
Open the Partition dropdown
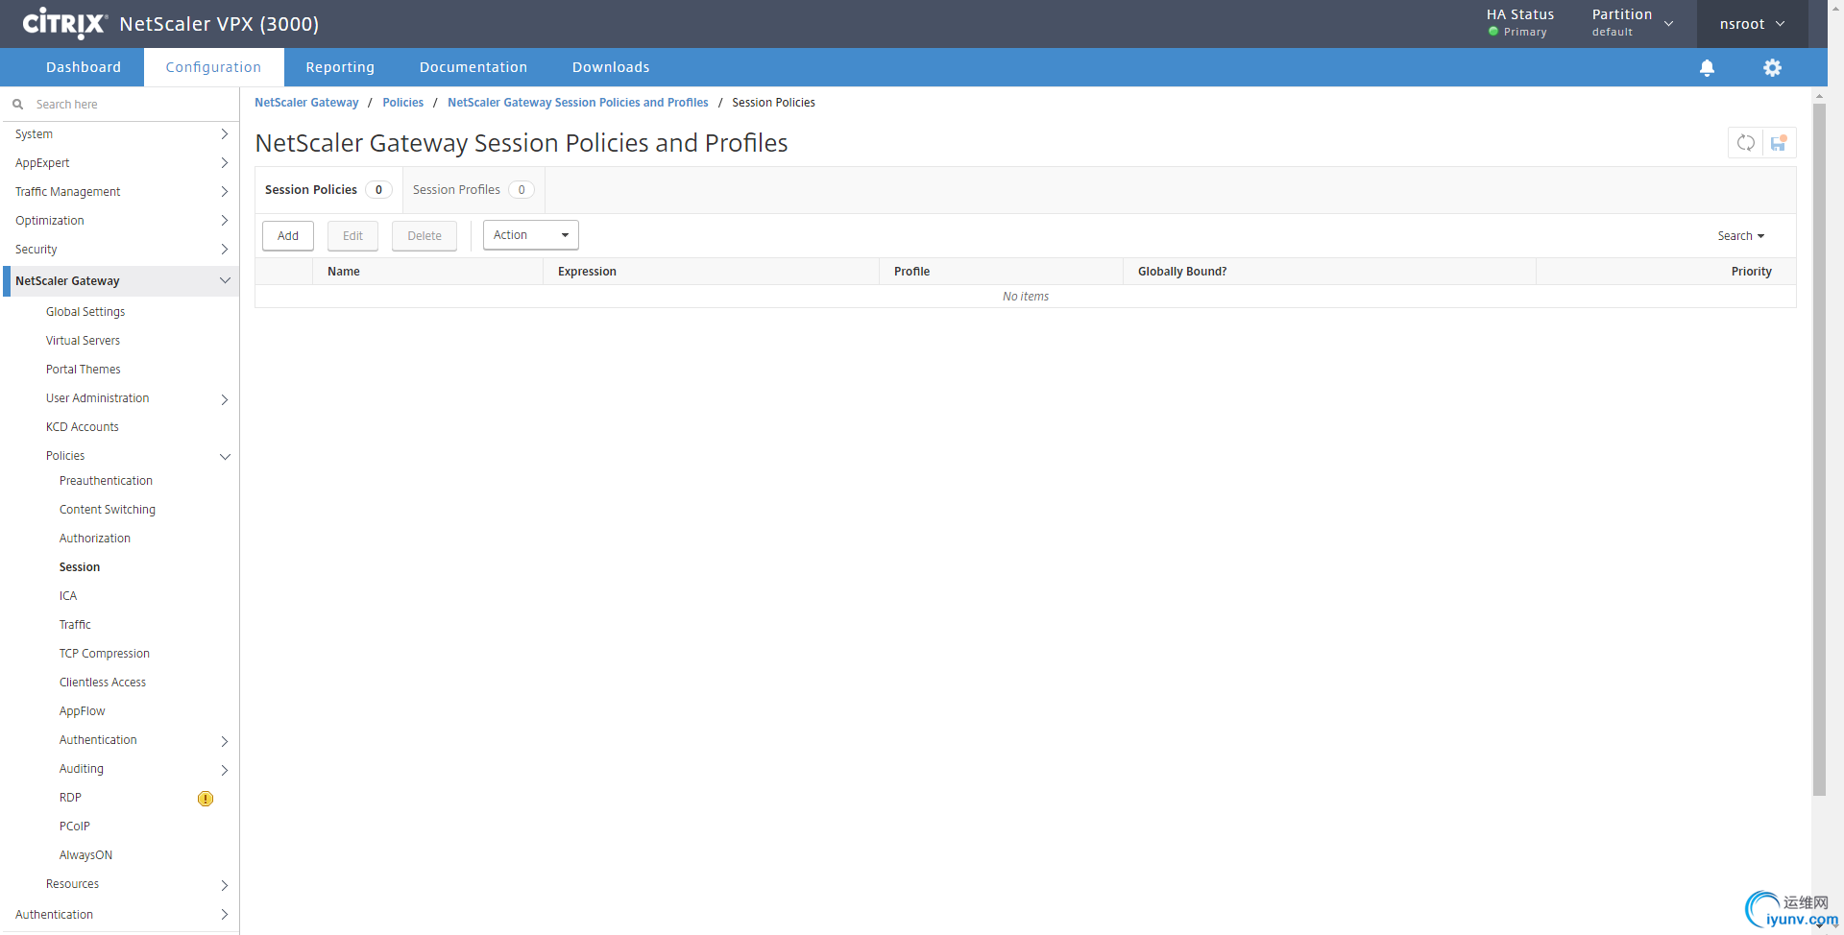(1632, 23)
